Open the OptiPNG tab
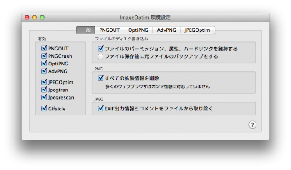The height and width of the screenshot is (170, 291). click(x=138, y=30)
